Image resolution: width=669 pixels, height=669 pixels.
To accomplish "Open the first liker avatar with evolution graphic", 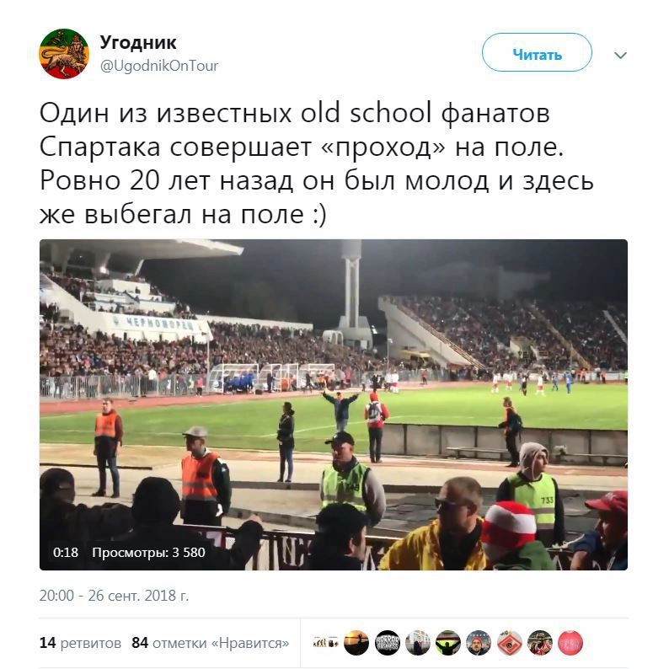I will pyautogui.click(x=326, y=643).
